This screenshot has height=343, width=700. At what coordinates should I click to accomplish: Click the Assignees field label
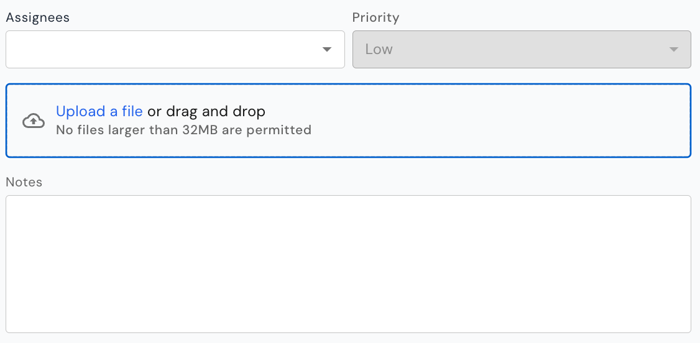tap(37, 17)
